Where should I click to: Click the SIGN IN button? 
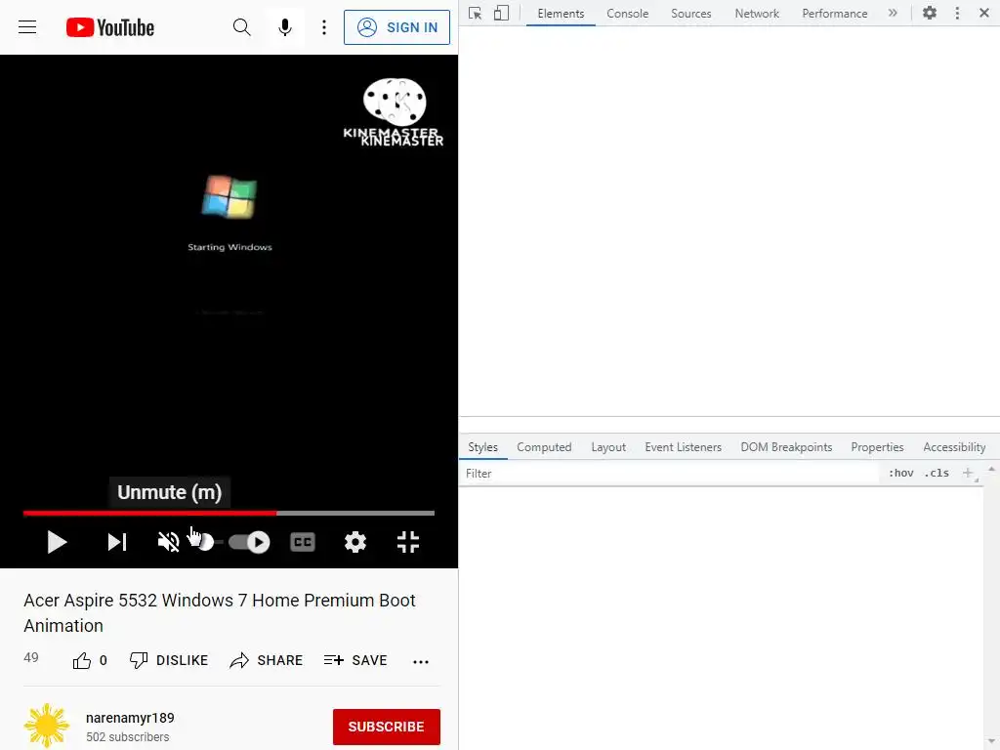[x=396, y=27]
